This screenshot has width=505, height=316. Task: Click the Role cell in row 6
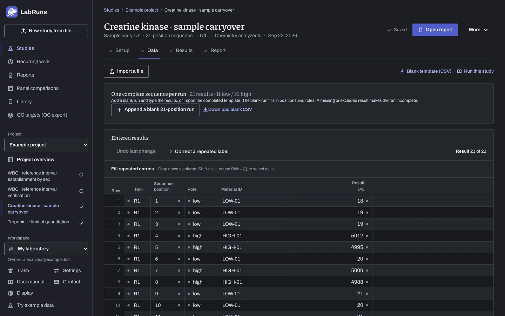pyautogui.click(x=201, y=259)
